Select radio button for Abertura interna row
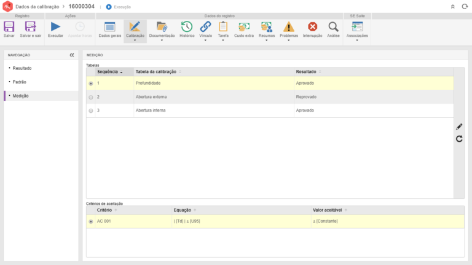The height and width of the screenshot is (265, 472). 91,111
